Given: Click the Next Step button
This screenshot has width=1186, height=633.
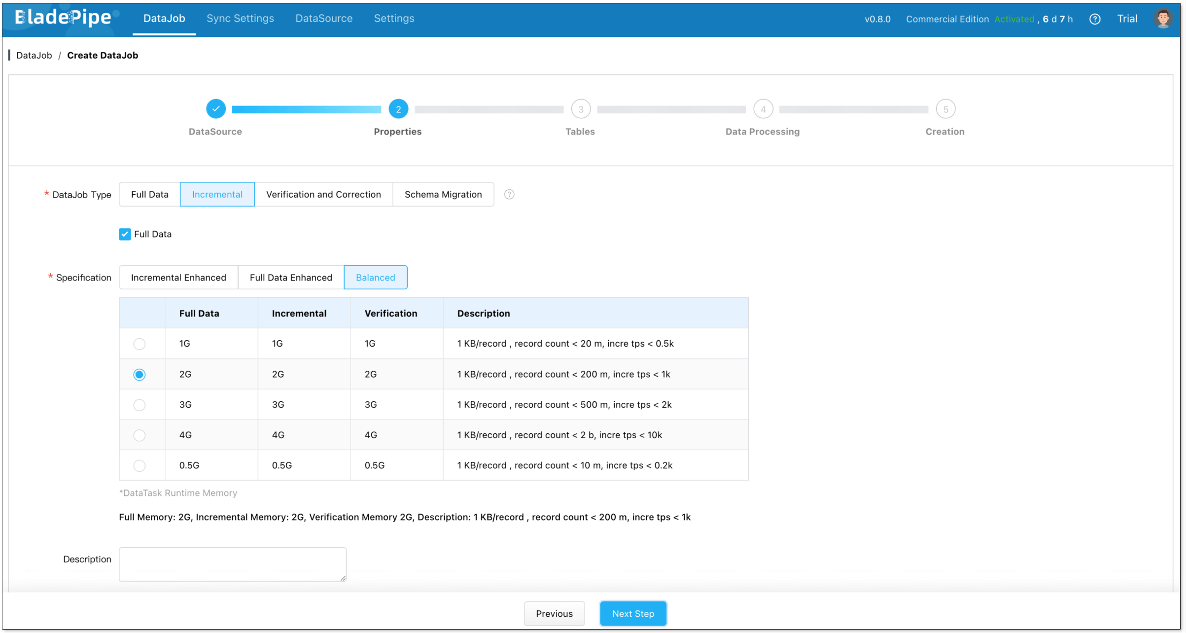Looking at the screenshot, I should [633, 614].
